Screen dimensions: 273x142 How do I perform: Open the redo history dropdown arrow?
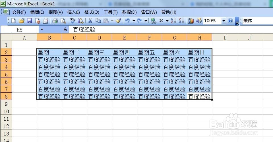[x=146, y=21]
